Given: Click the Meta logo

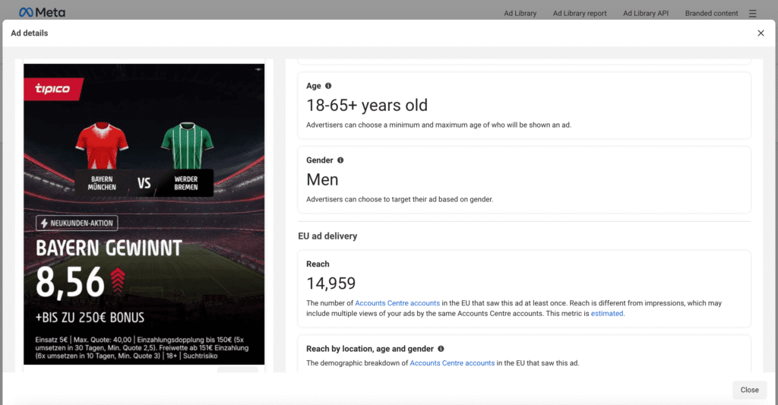Looking at the screenshot, I should pyautogui.click(x=42, y=13).
